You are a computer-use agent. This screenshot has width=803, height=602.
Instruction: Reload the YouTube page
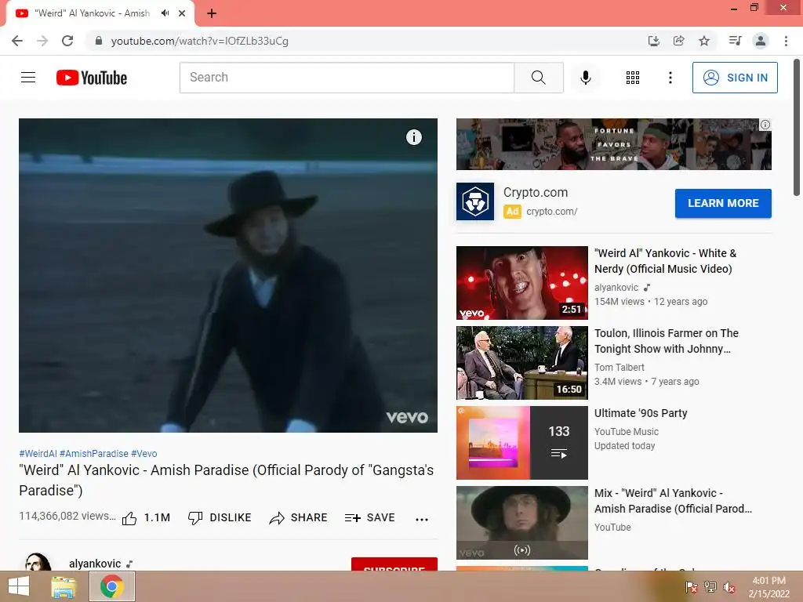(x=67, y=41)
